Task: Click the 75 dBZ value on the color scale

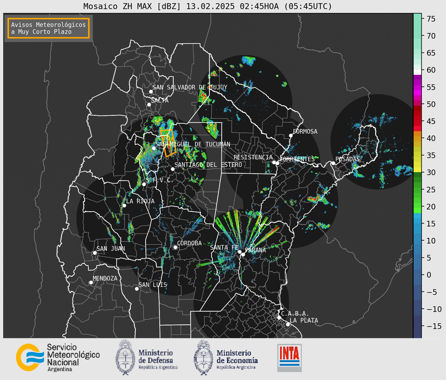Action: point(431,19)
